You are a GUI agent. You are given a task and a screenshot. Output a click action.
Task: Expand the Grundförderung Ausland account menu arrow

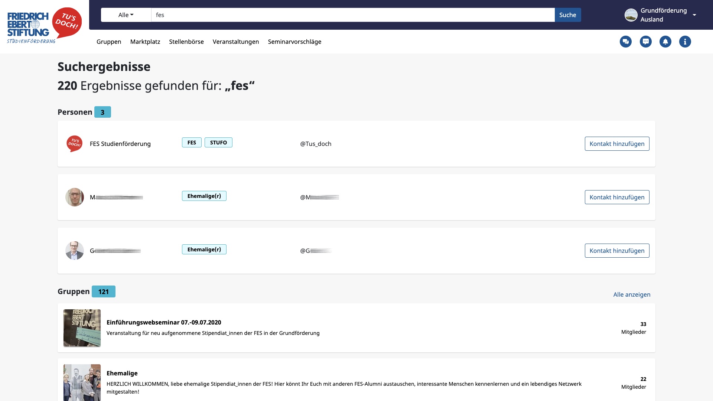pyautogui.click(x=694, y=15)
